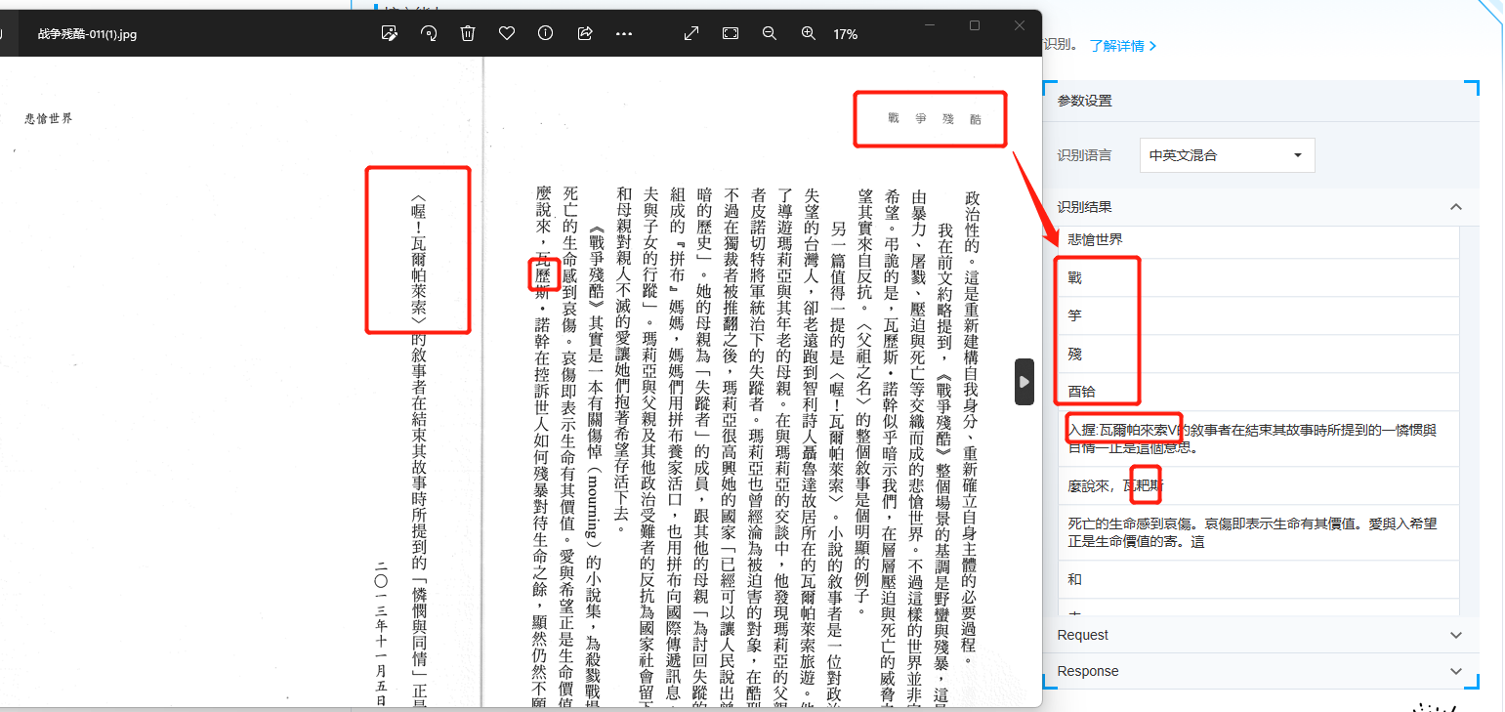Expand the Request section
Screen dimensions: 1505x712
(1456, 635)
